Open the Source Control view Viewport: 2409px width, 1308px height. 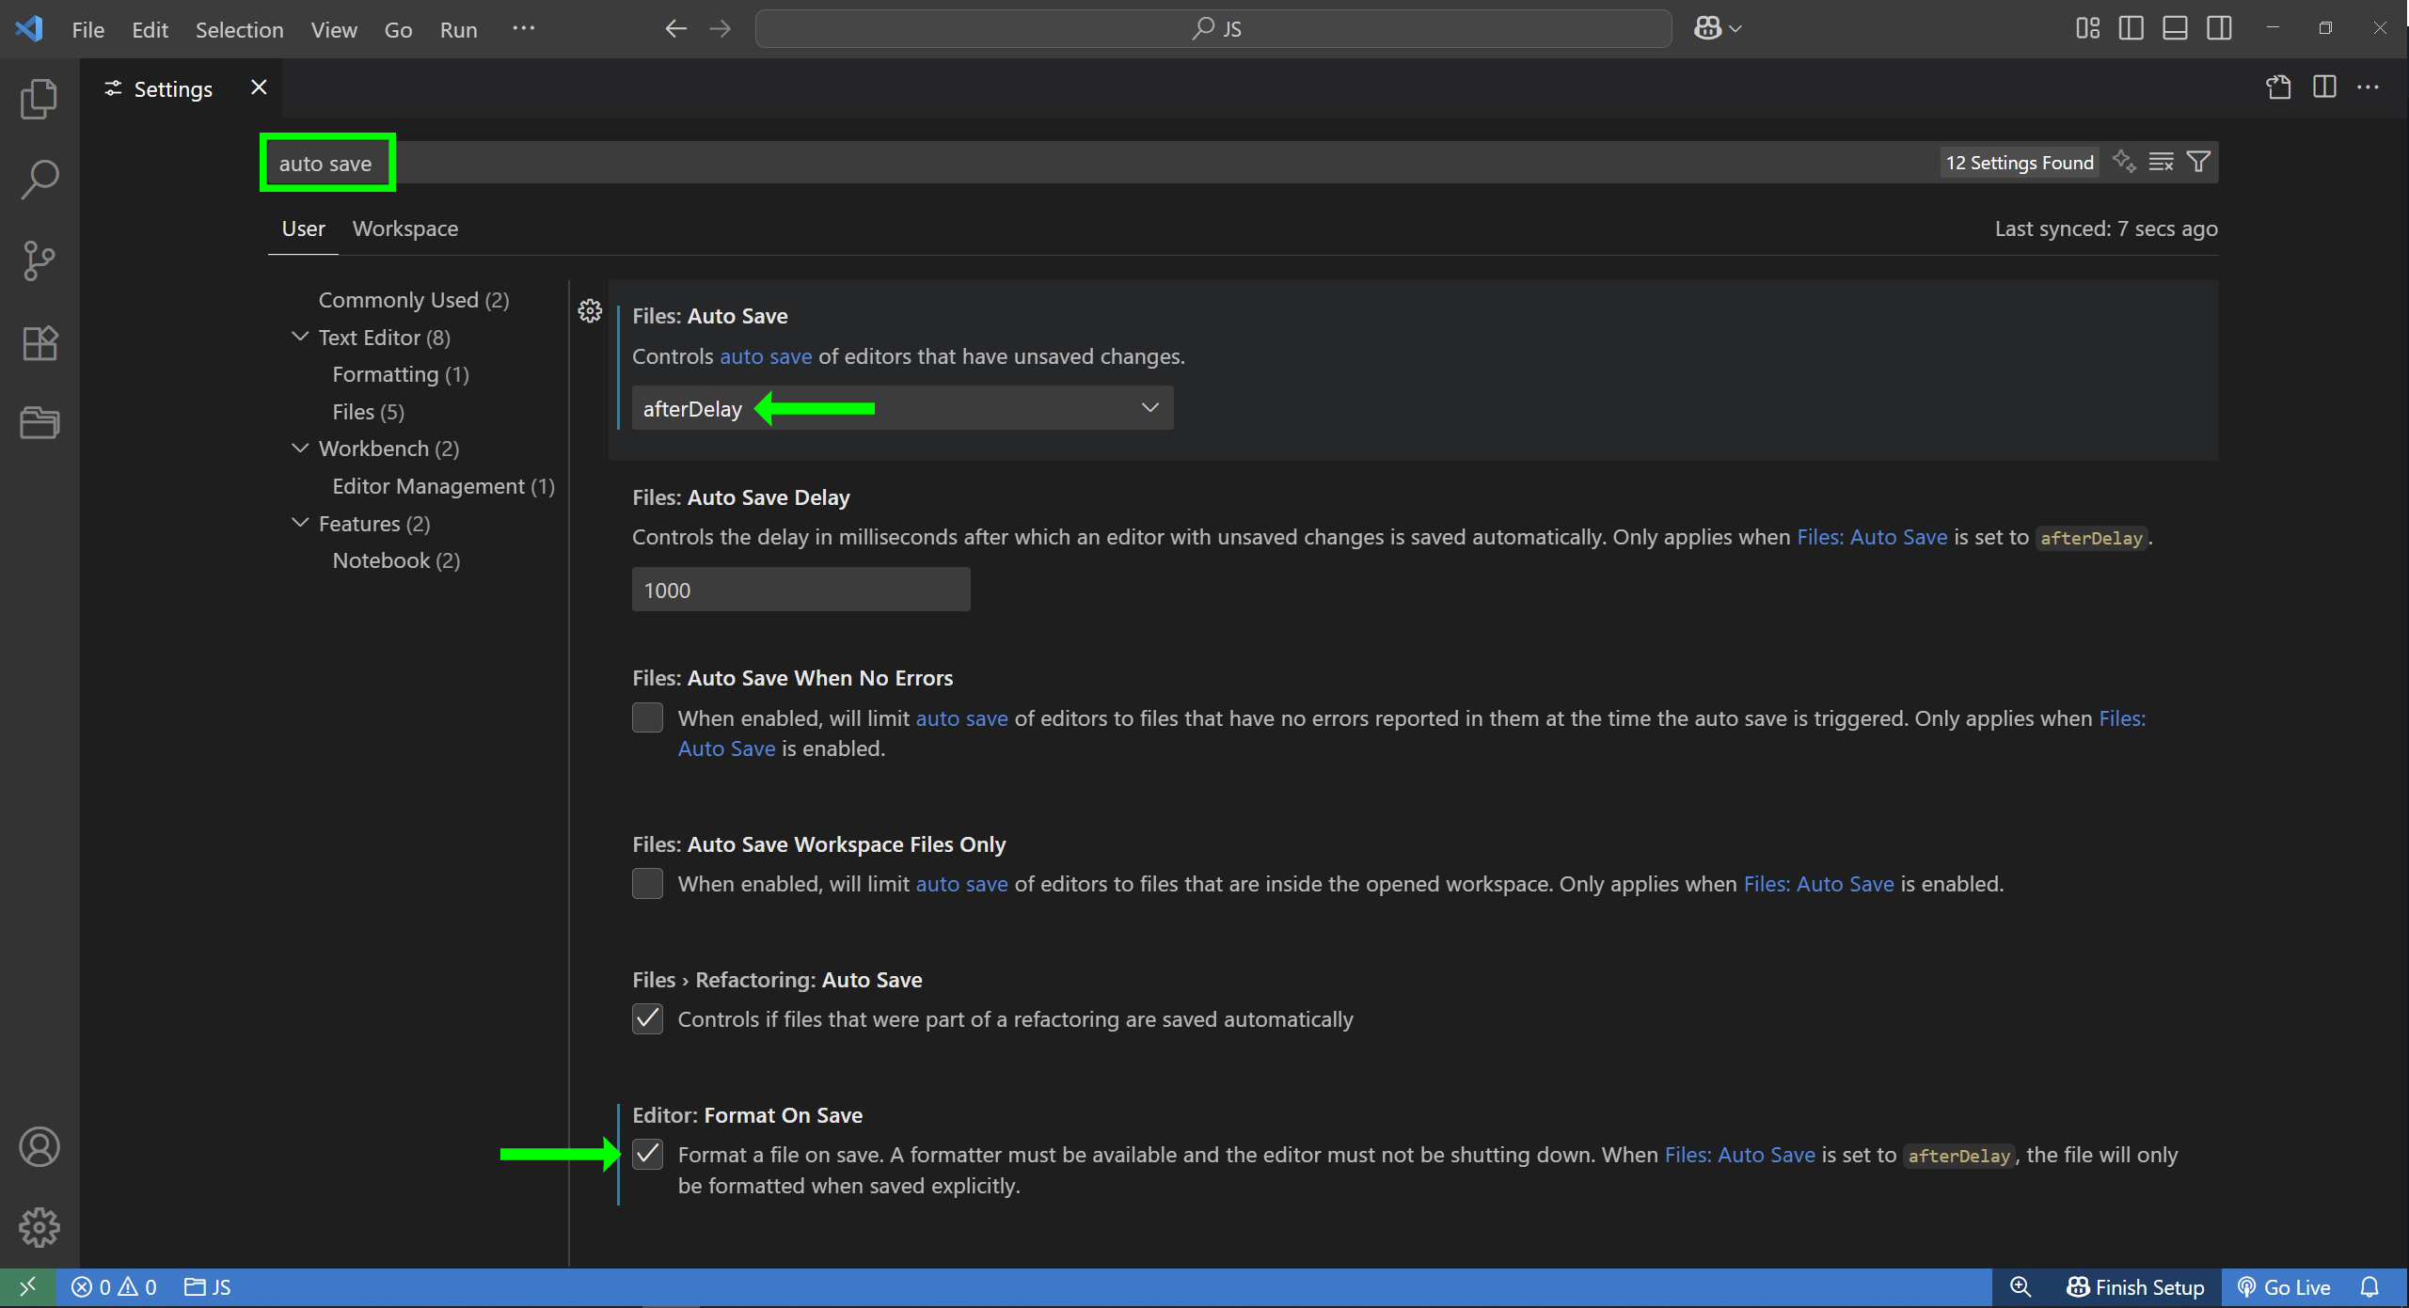(39, 260)
